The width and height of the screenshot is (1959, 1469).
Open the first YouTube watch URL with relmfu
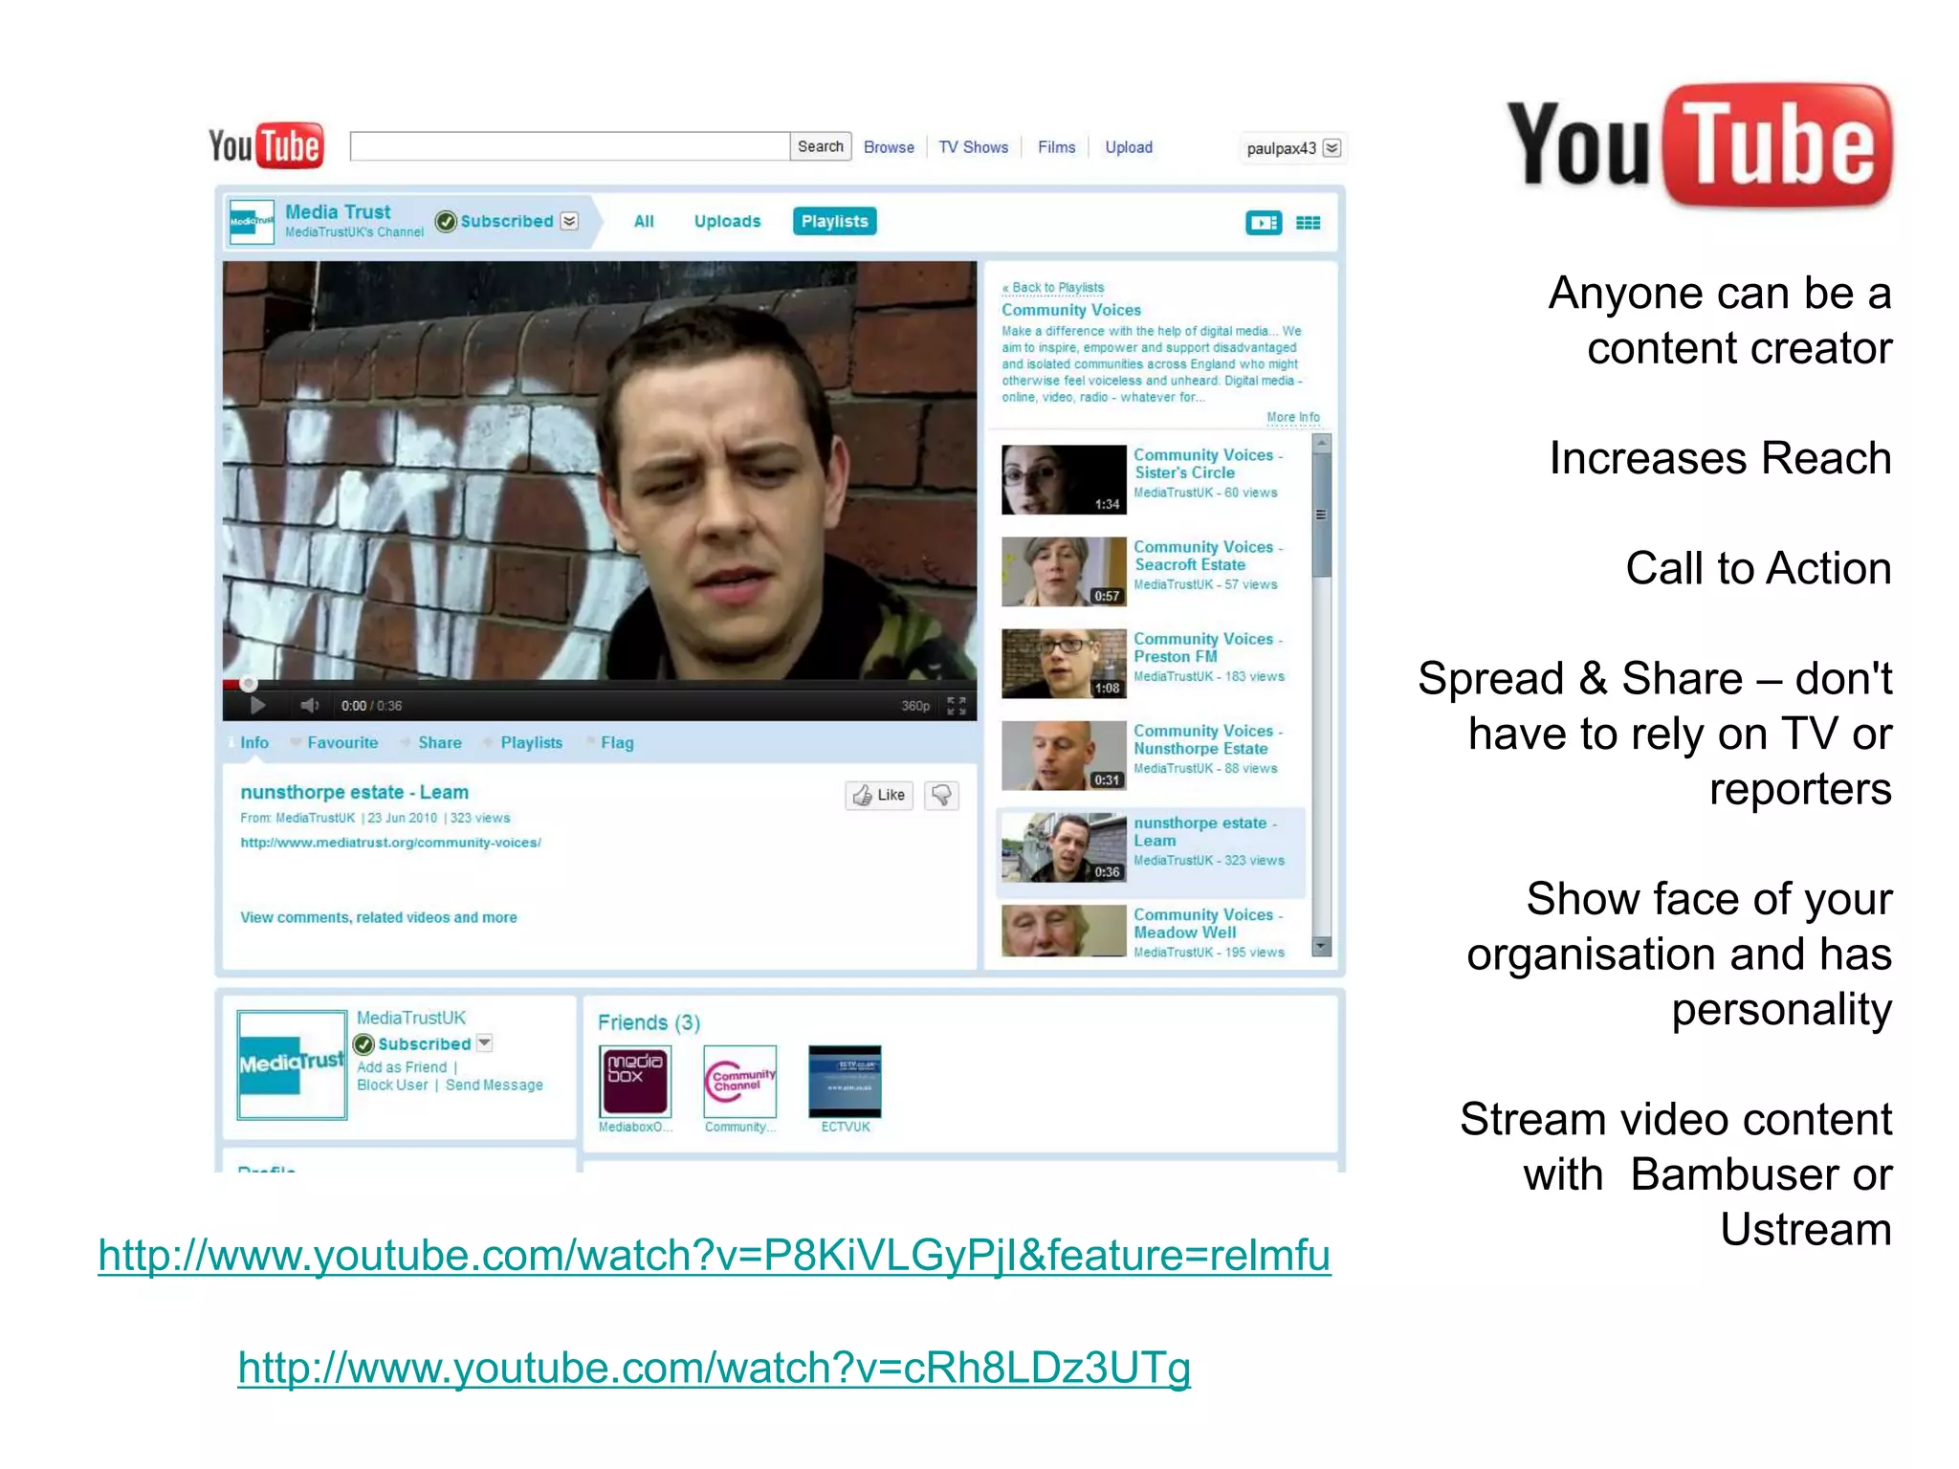pos(715,1256)
